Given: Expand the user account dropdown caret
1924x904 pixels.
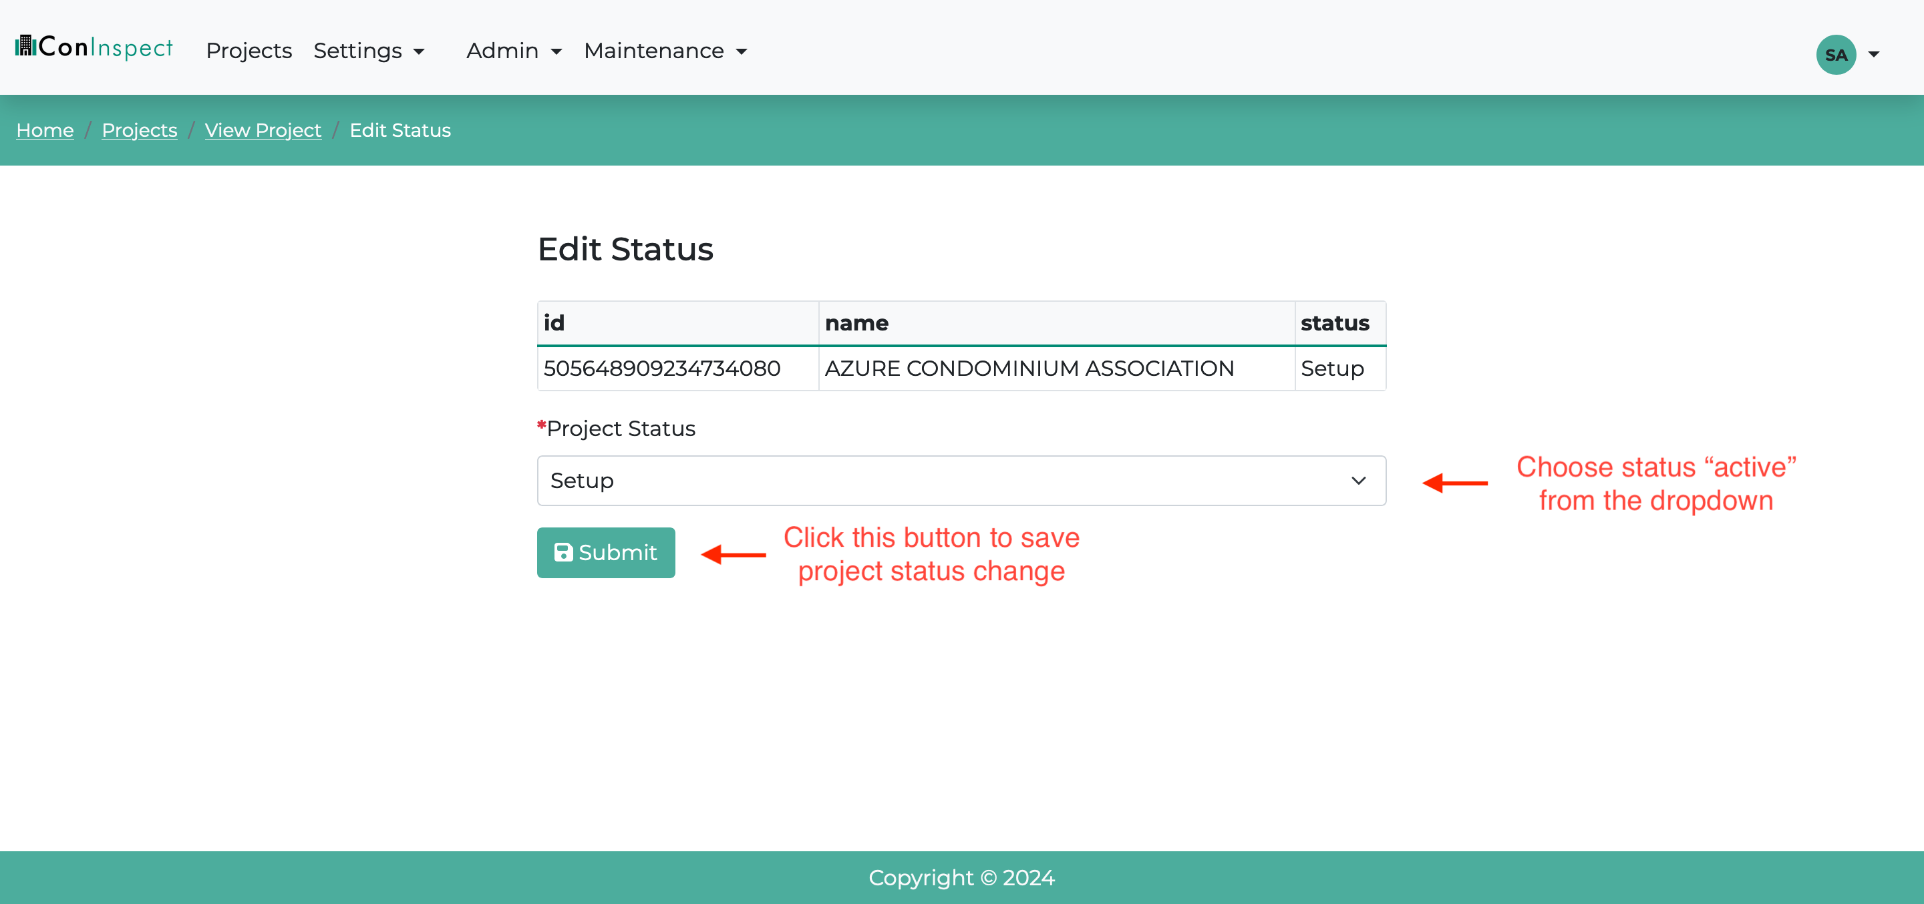Looking at the screenshot, I should pos(1873,55).
